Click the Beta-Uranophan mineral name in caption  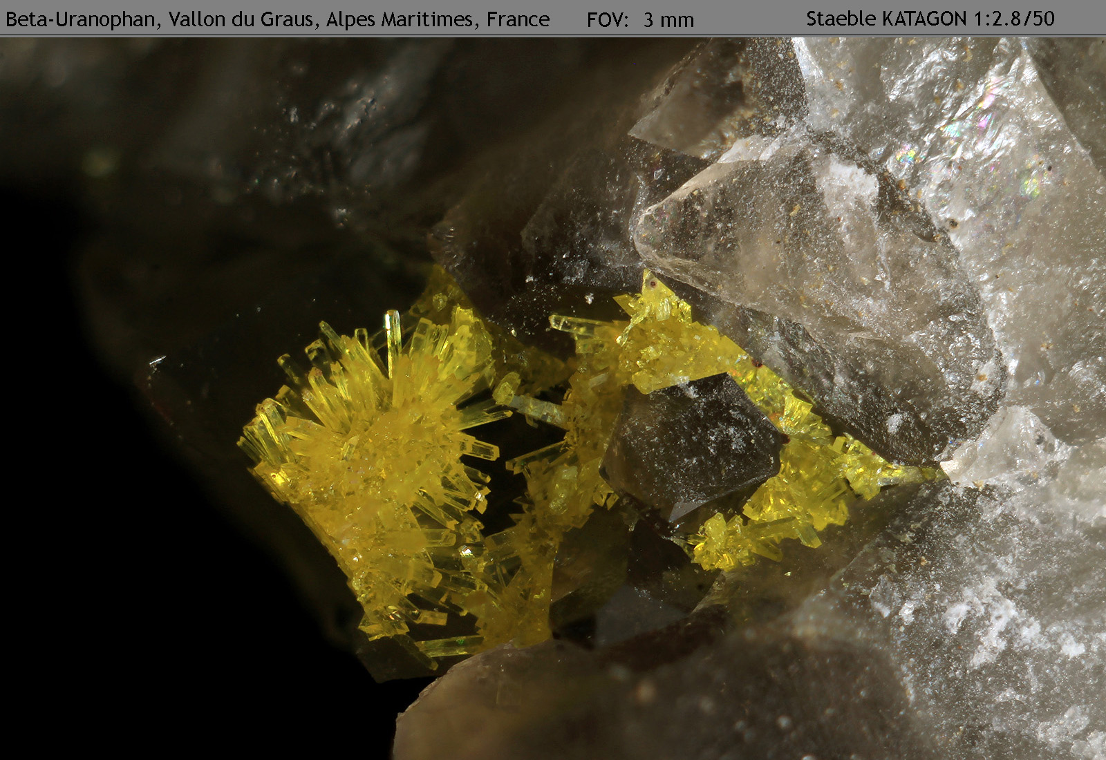coord(80,19)
